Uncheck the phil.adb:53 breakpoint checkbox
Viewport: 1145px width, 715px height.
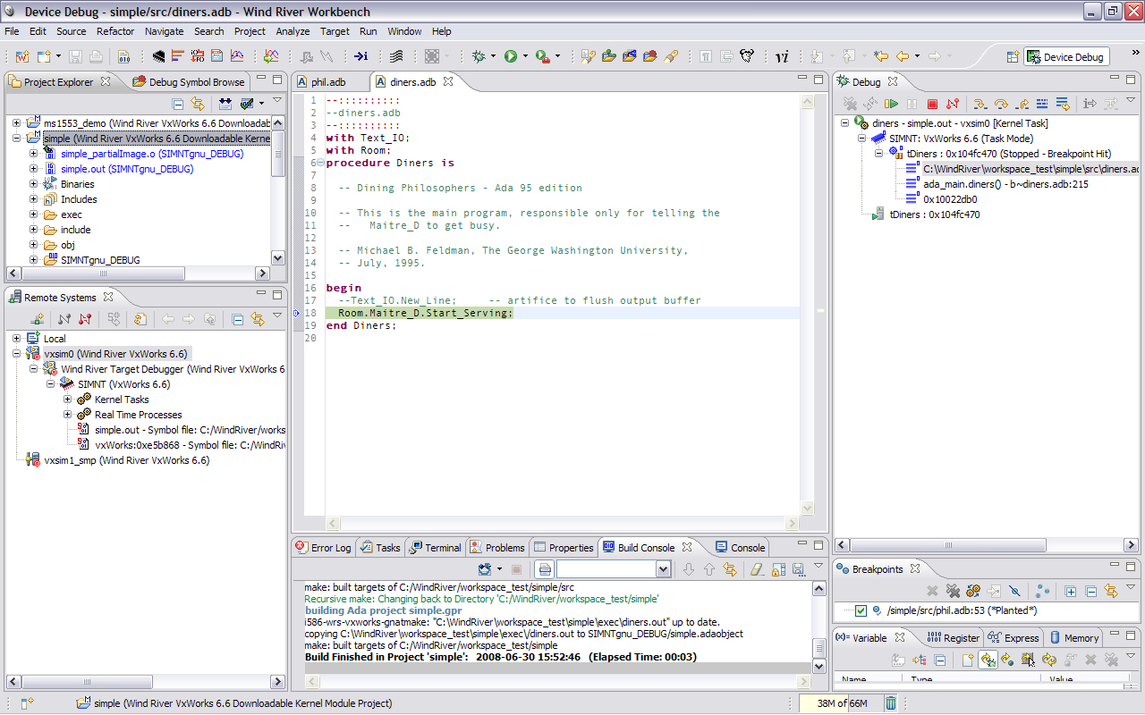pyautogui.click(x=861, y=610)
